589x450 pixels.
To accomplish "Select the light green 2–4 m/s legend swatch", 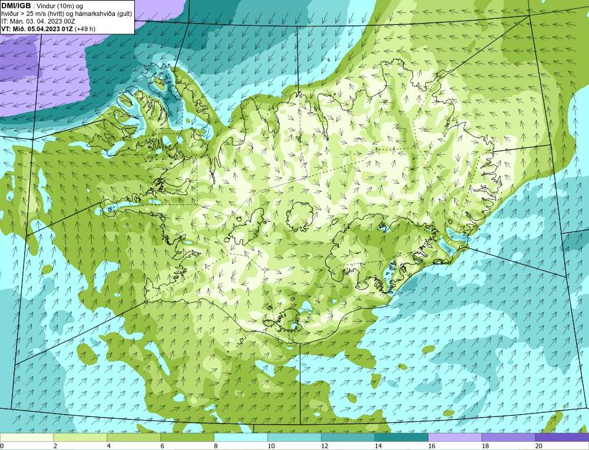I will [80, 437].
